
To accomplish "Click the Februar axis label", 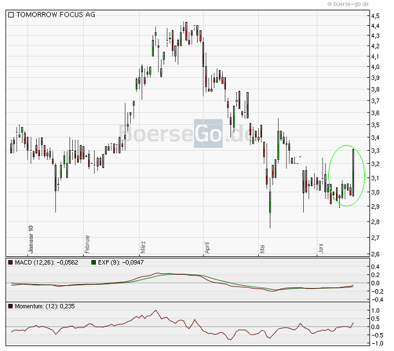I will pos(87,244).
